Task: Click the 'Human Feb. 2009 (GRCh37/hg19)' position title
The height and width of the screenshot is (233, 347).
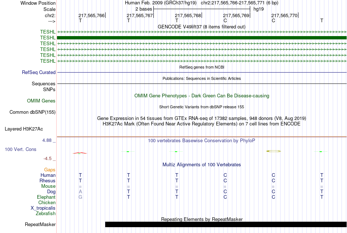Action: click(161, 3)
